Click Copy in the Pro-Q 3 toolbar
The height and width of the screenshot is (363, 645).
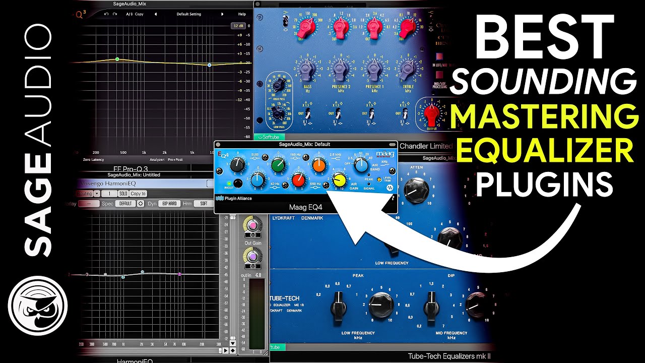coord(139,14)
